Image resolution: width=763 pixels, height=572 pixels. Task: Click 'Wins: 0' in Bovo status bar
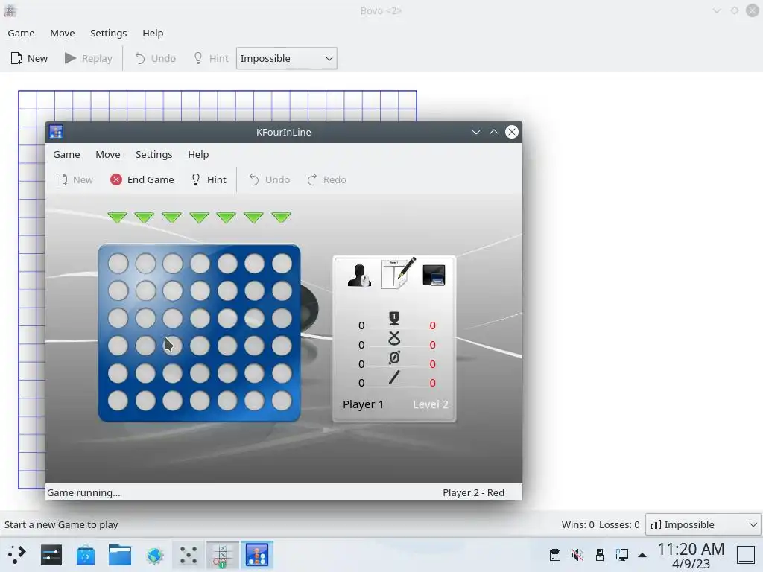pos(577,524)
